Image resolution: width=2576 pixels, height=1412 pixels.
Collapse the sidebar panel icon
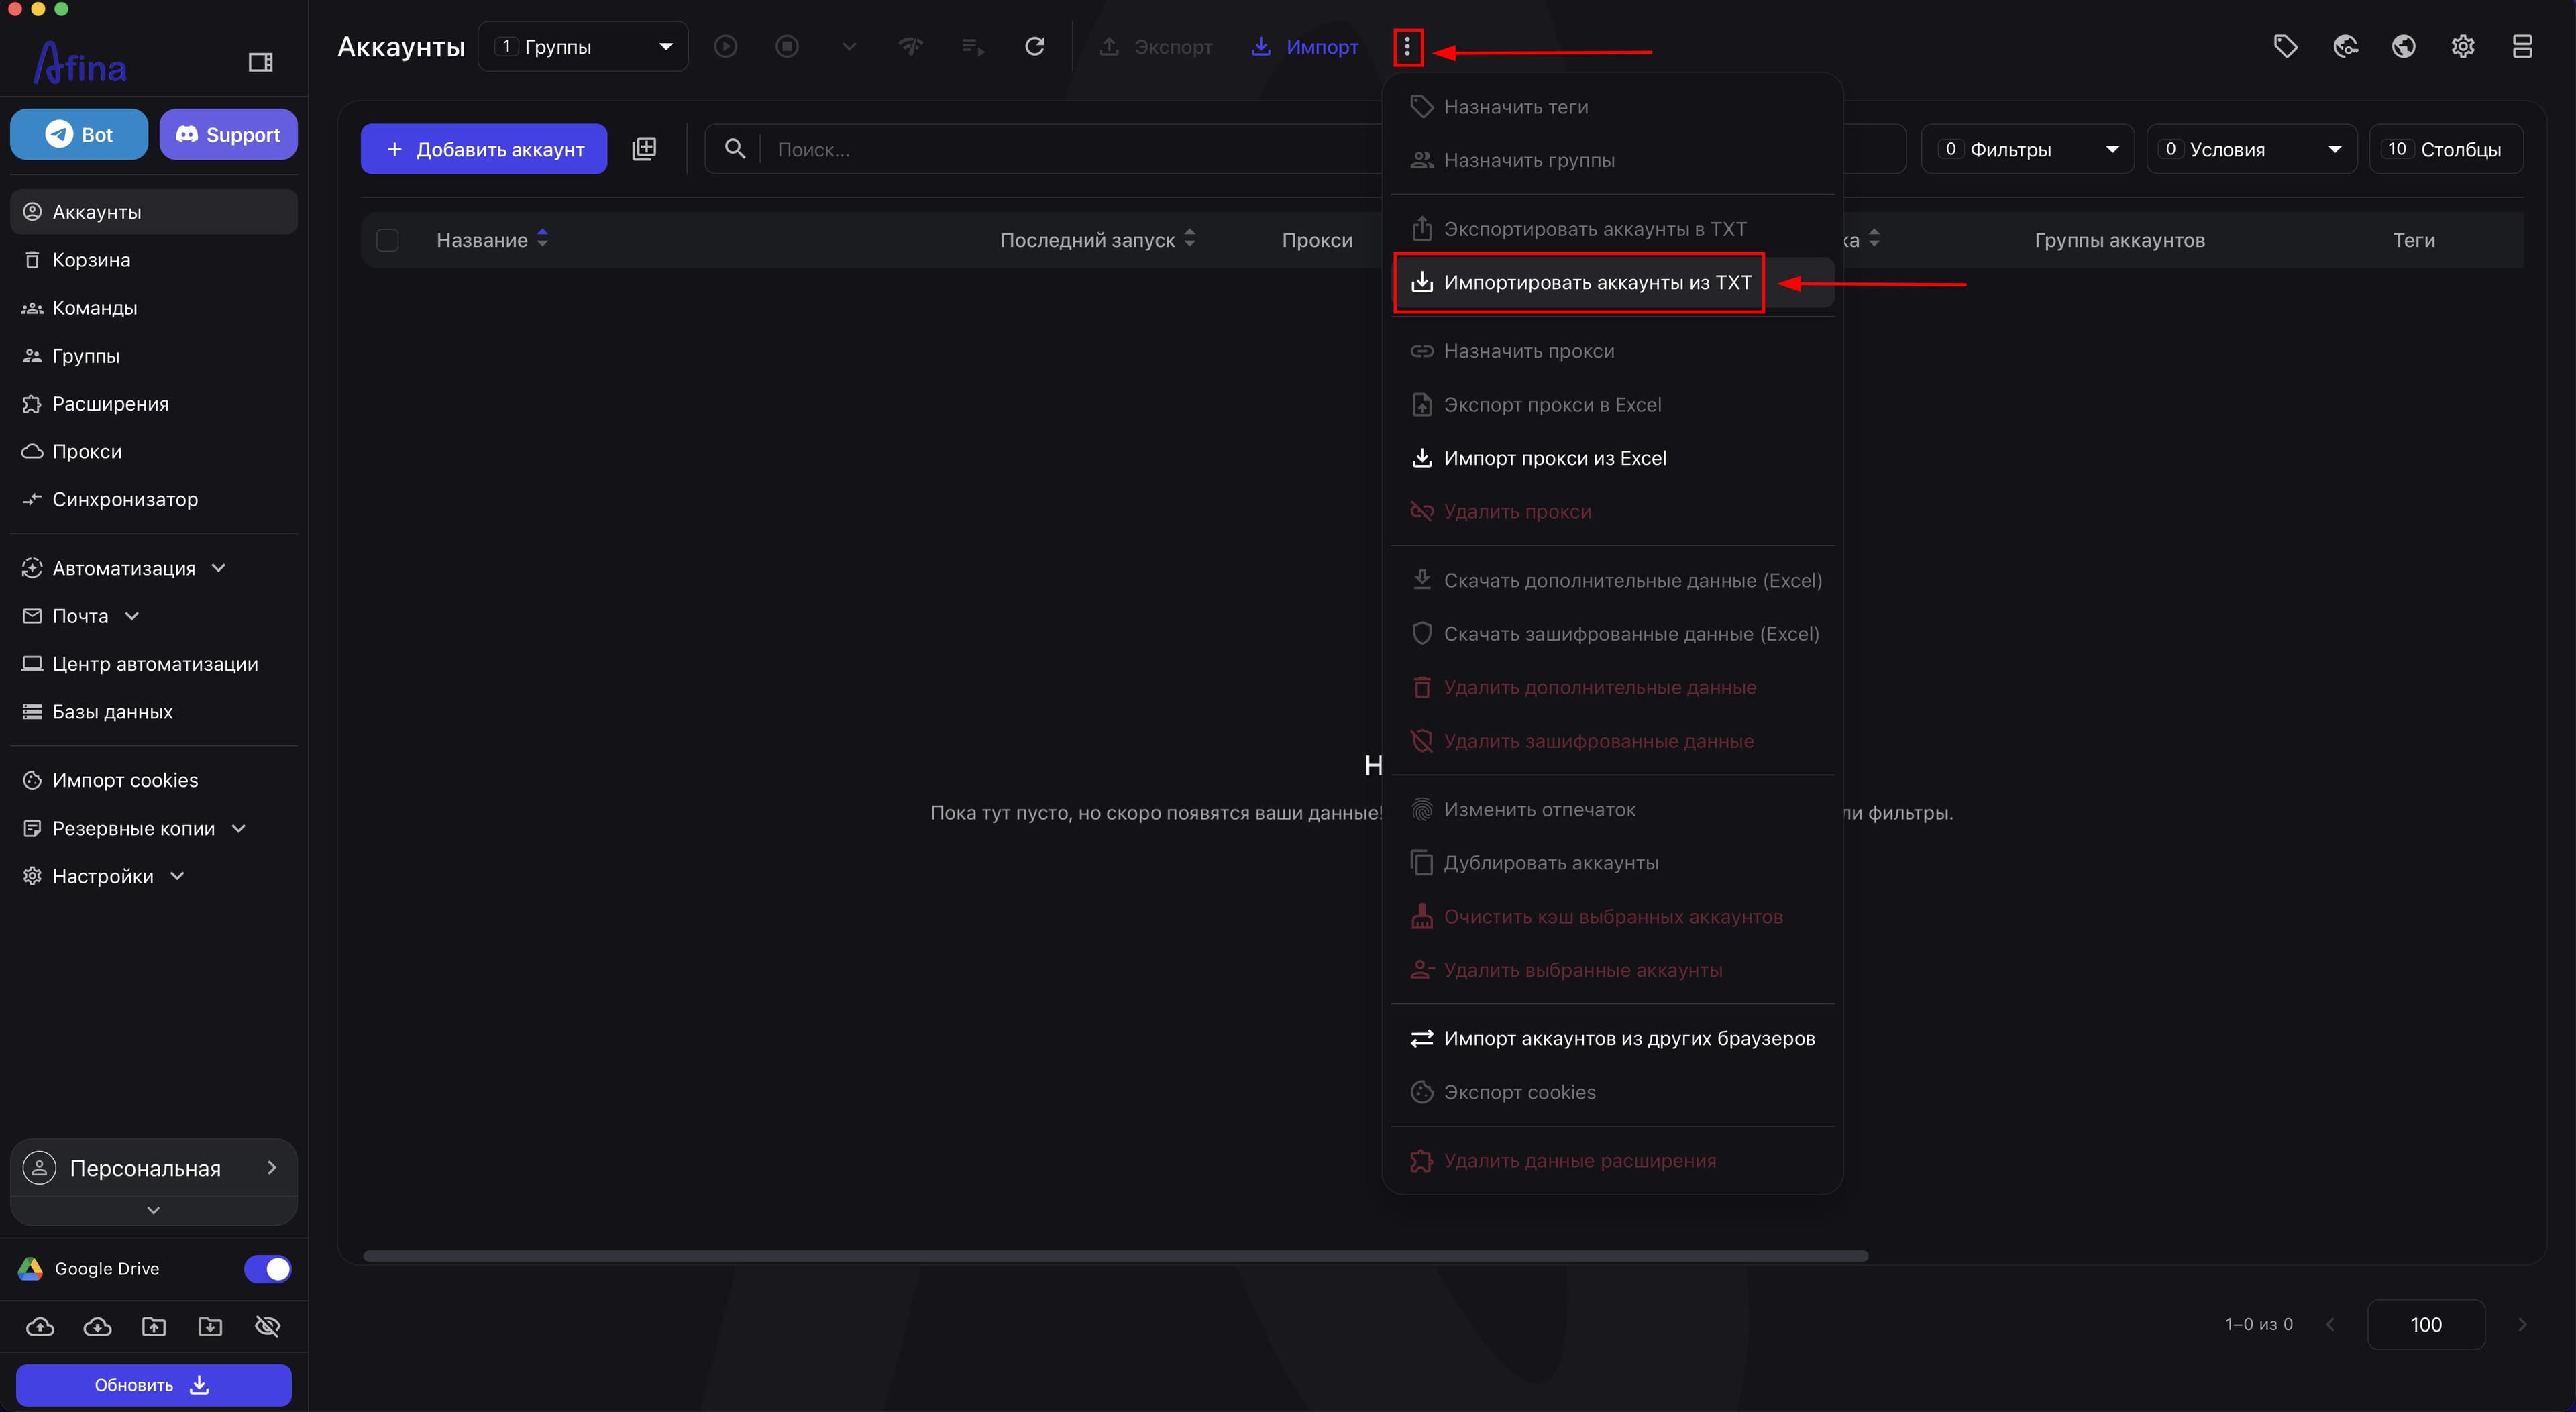click(x=260, y=62)
